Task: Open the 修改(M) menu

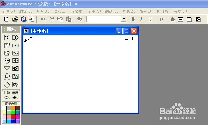Action: (77, 11)
